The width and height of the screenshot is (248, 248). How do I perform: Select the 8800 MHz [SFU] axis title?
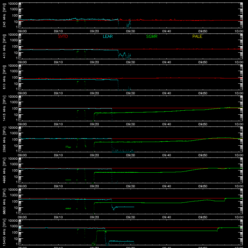(x=4, y=201)
